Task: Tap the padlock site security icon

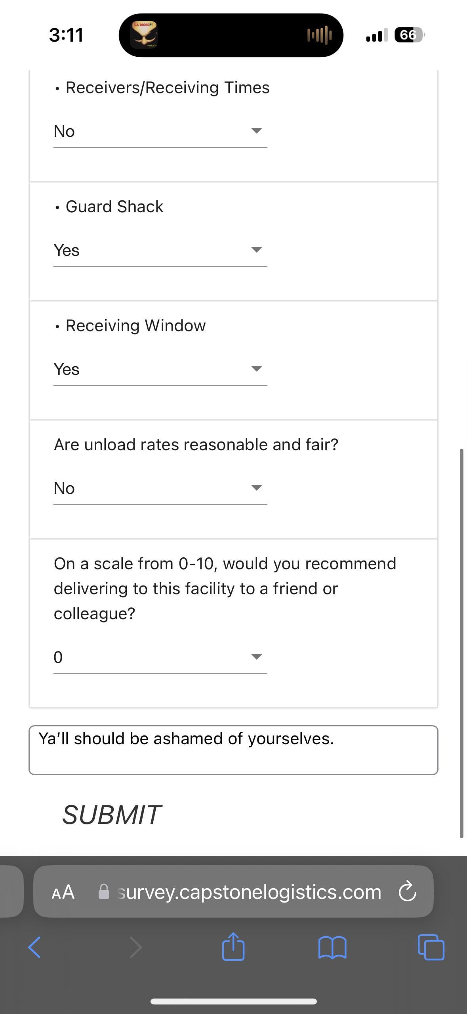Action: (104, 891)
